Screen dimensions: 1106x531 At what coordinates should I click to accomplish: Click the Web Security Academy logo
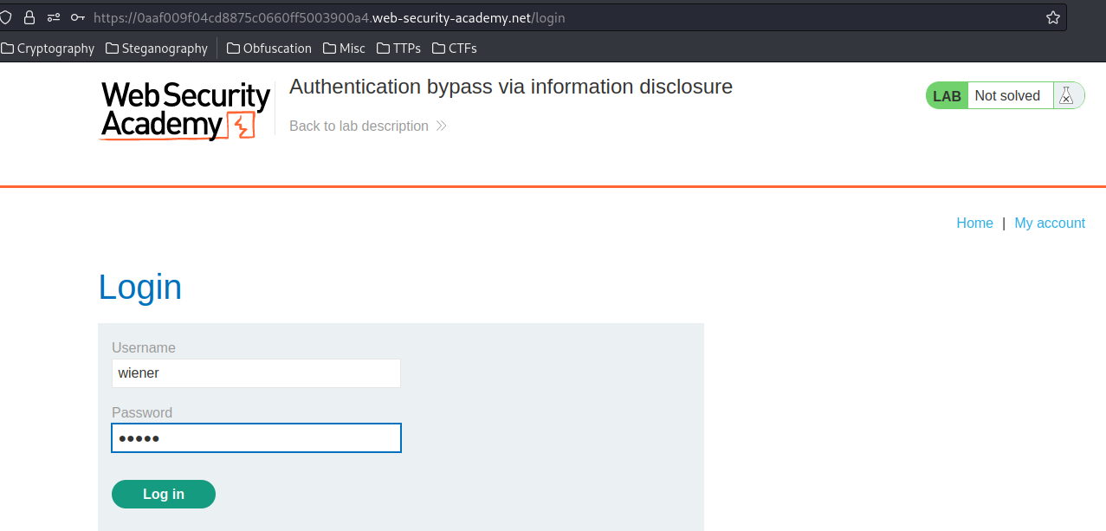186,111
